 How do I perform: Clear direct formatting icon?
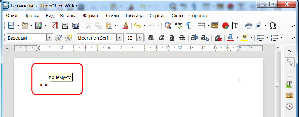(218, 38)
